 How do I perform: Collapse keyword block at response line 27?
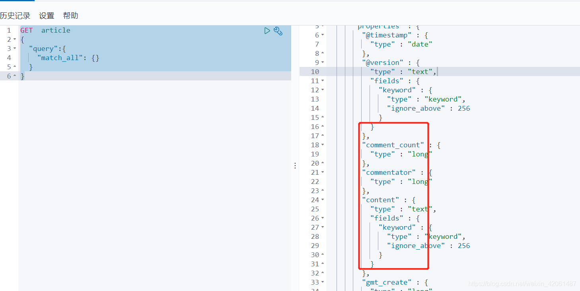coord(323,227)
